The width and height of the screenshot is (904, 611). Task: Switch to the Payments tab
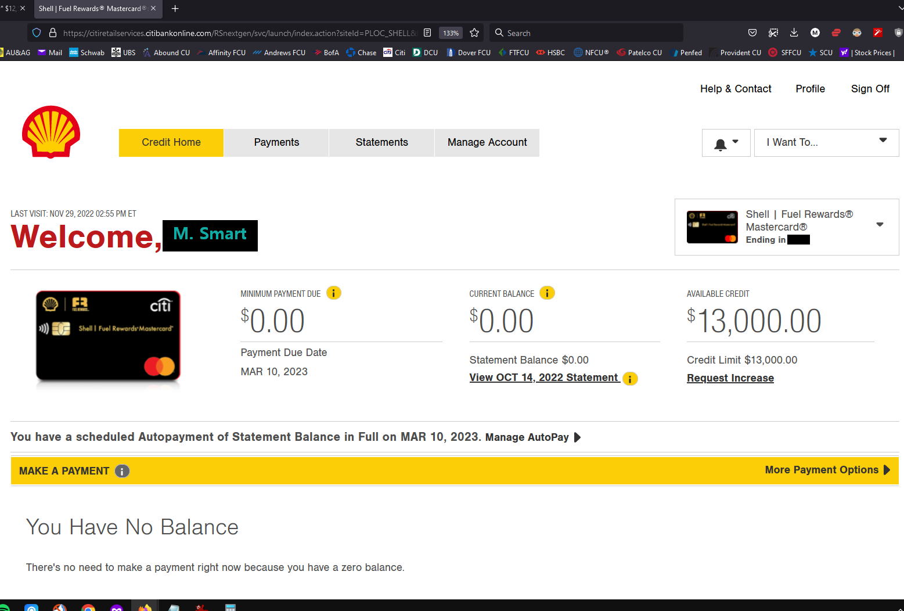click(276, 142)
